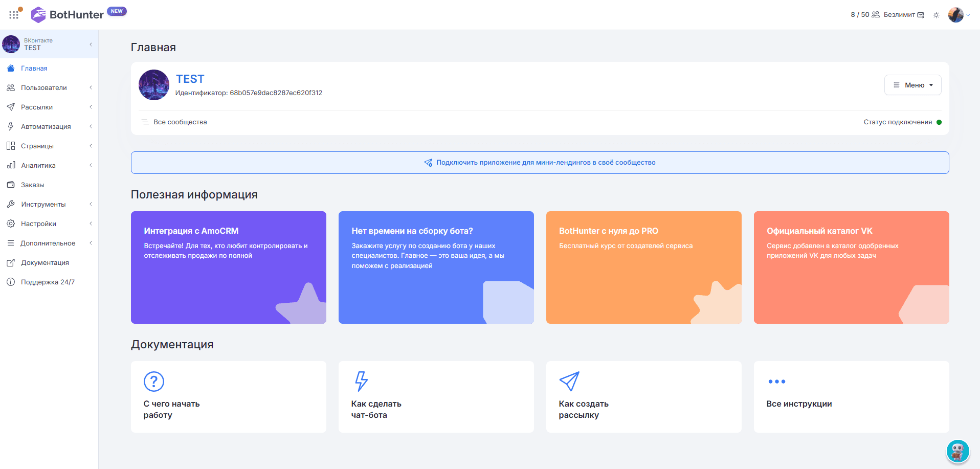The width and height of the screenshot is (980, 469).
Task: Open the user avatar profile menu
Action: point(956,15)
